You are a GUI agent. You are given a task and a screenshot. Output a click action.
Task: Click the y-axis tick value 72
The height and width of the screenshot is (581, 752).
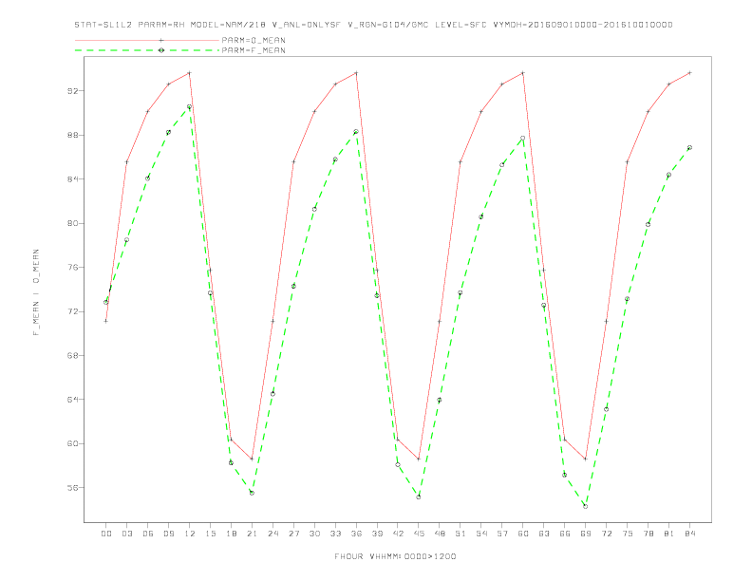[x=72, y=311]
